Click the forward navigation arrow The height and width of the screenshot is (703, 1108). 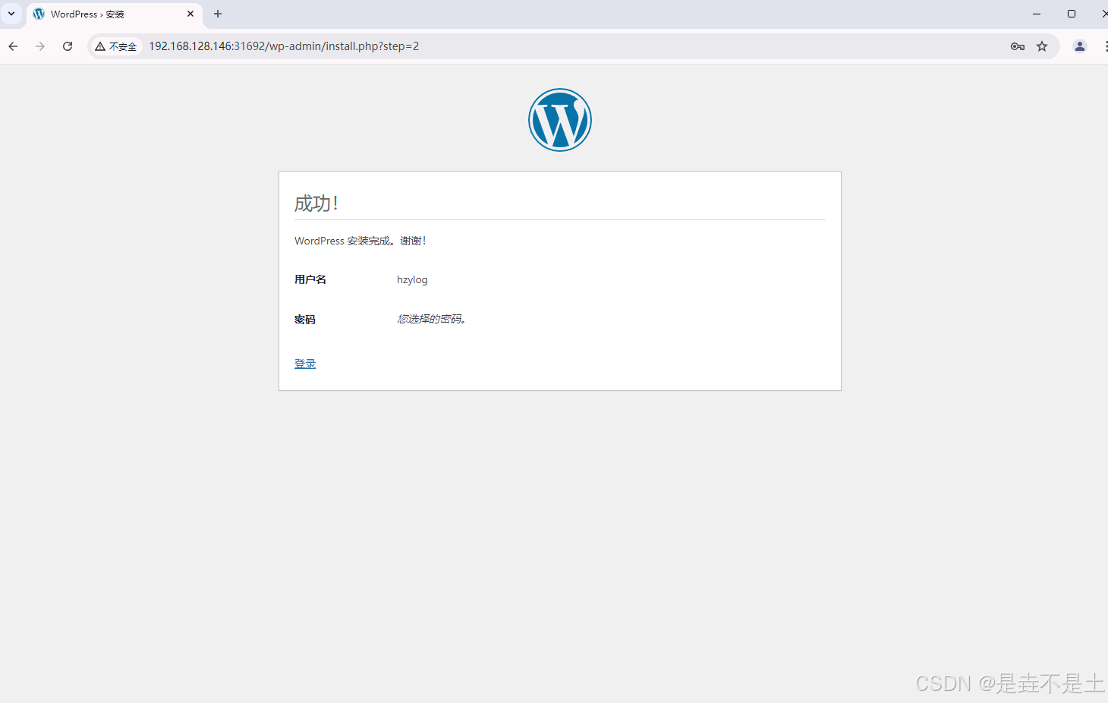[x=40, y=46]
